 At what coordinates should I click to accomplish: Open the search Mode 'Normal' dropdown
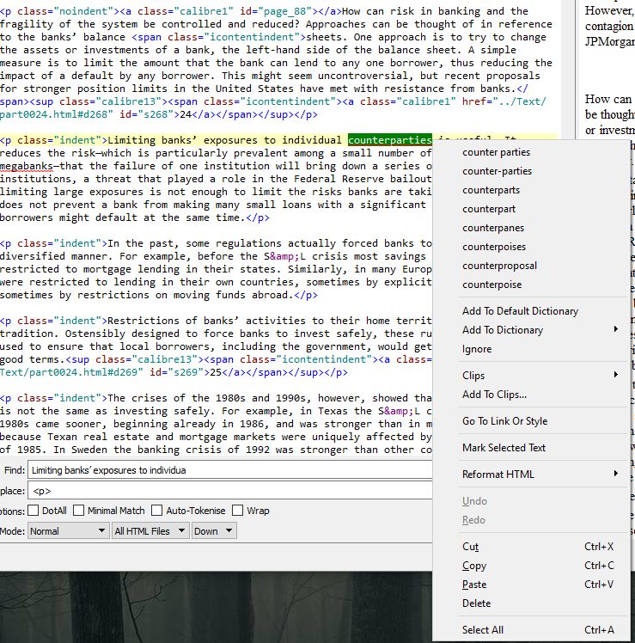[x=67, y=531]
